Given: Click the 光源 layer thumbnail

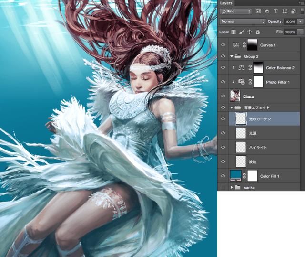Looking at the screenshot, I should pyautogui.click(x=241, y=133).
